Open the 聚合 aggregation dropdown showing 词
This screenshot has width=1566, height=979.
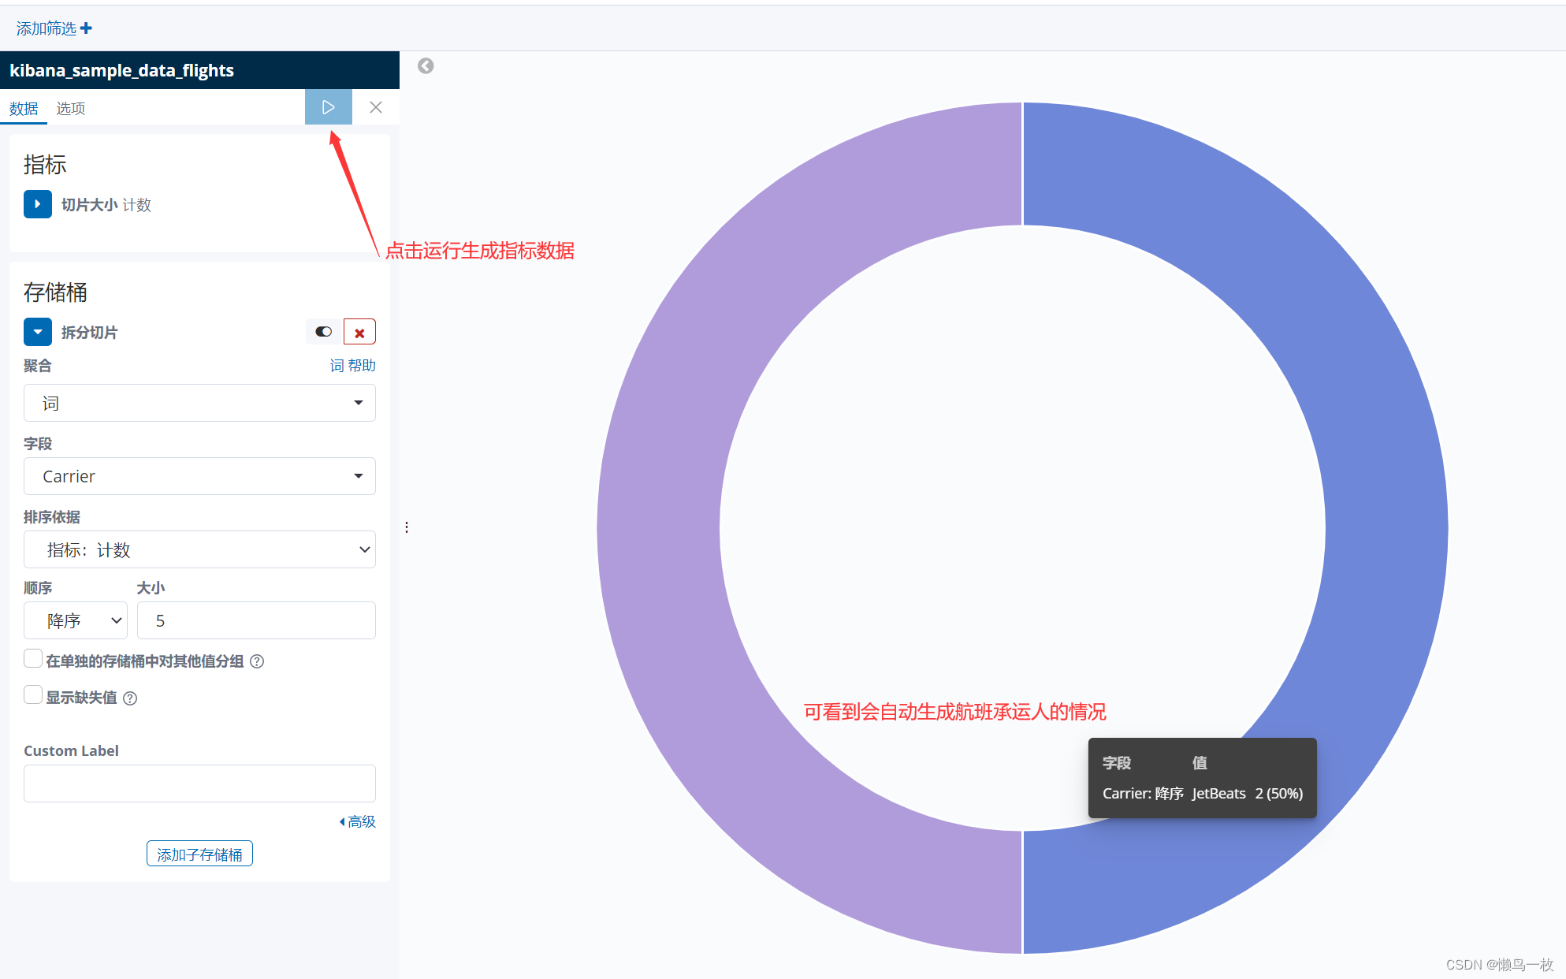pos(199,403)
